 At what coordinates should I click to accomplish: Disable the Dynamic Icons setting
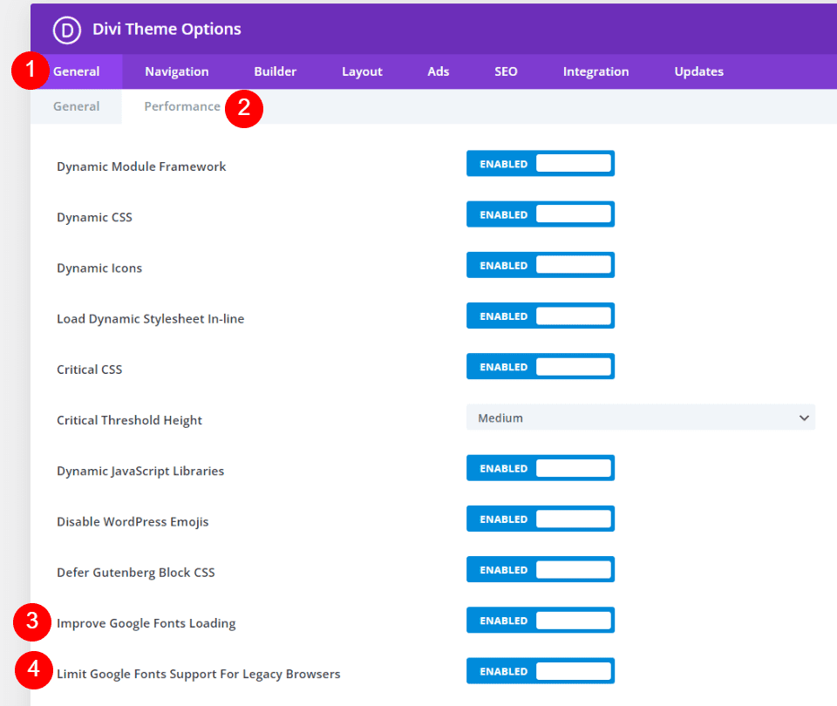541,264
